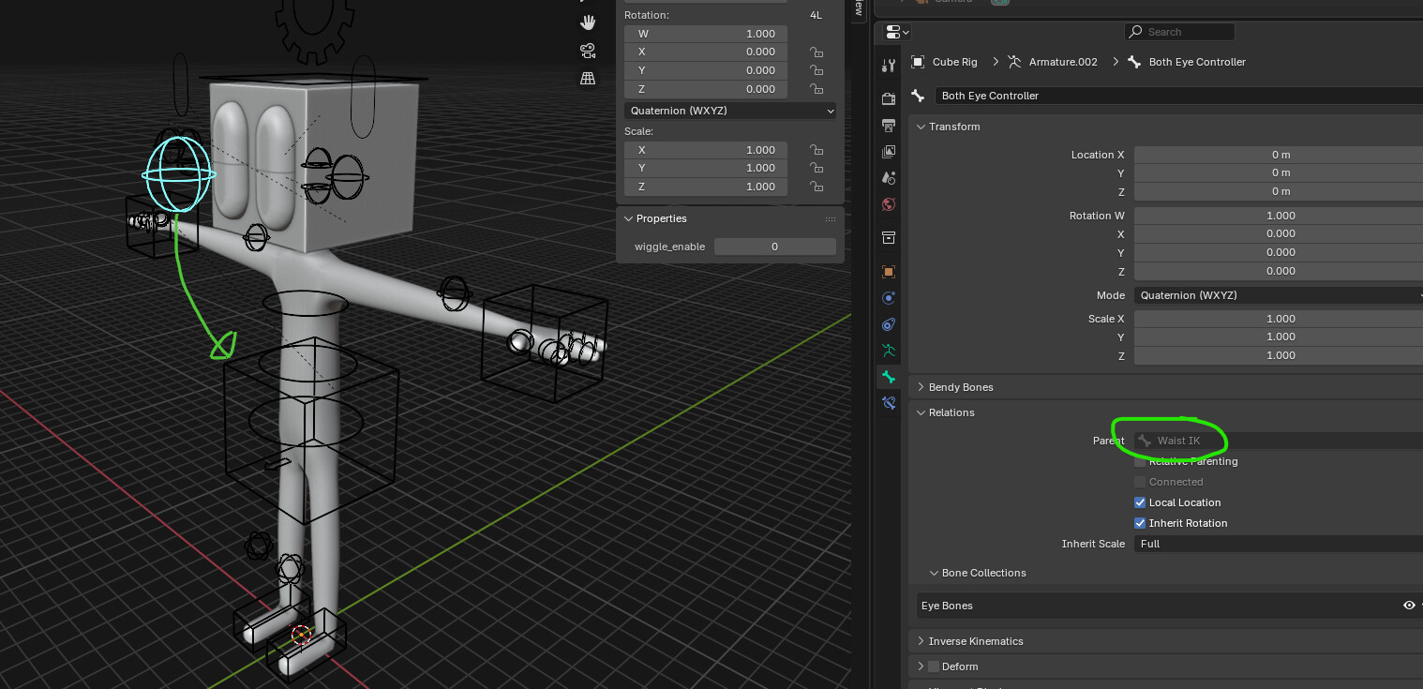The image size is (1423, 689).
Task: Enable the Deform checkbox
Action: (x=934, y=667)
